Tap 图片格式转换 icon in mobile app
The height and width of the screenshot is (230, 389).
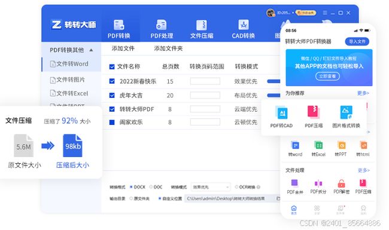click(346, 112)
